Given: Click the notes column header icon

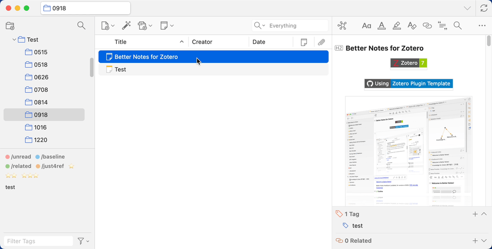Looking at the screenshot, I should 304,42.
